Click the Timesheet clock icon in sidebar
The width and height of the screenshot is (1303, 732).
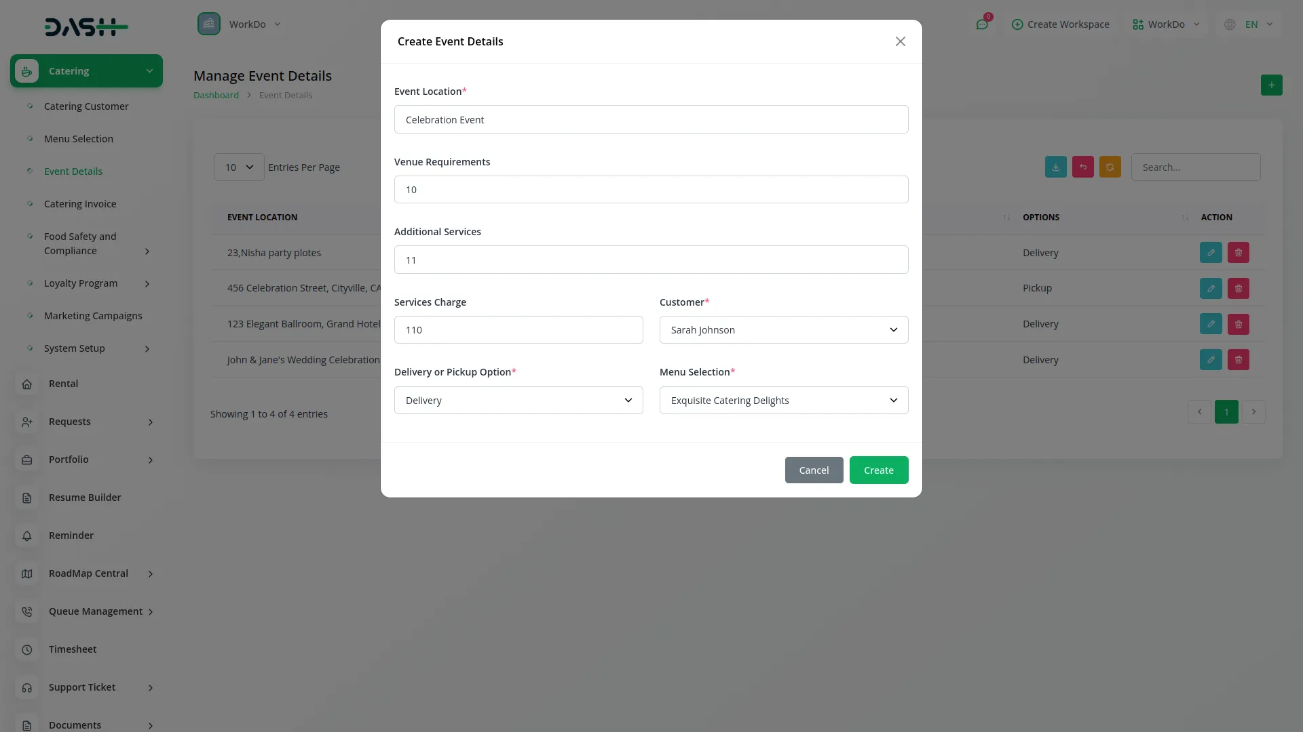click(27, 649)
